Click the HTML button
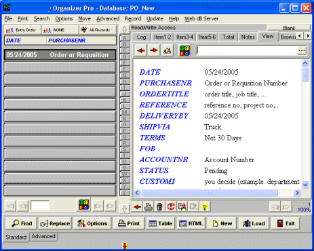 (x=191, y=223)
